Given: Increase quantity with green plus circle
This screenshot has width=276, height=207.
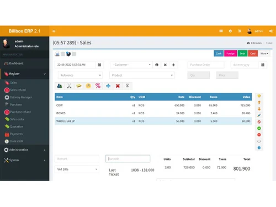Looking at the screenshot, I should (259, 128).
